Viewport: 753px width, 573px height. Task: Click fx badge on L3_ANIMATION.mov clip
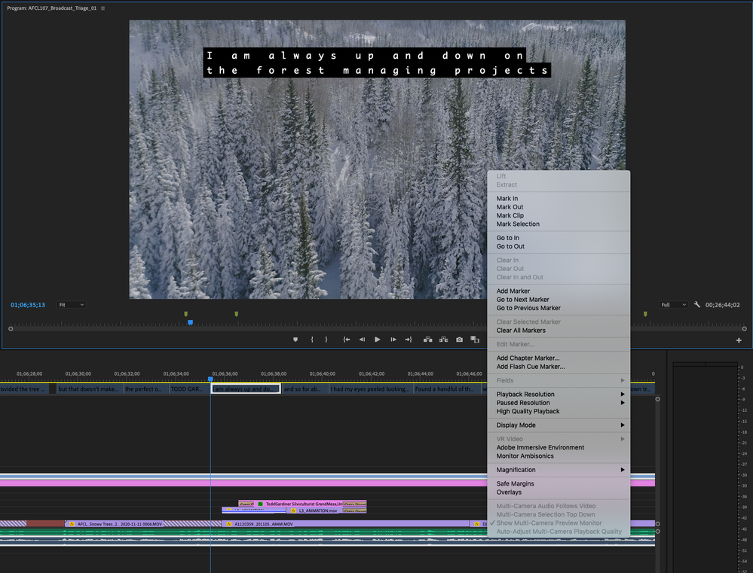pos(293,511)
